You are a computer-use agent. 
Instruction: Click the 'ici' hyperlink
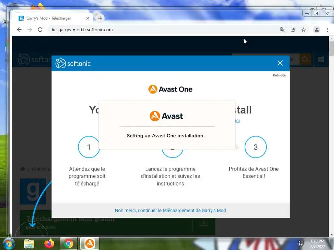238,121
